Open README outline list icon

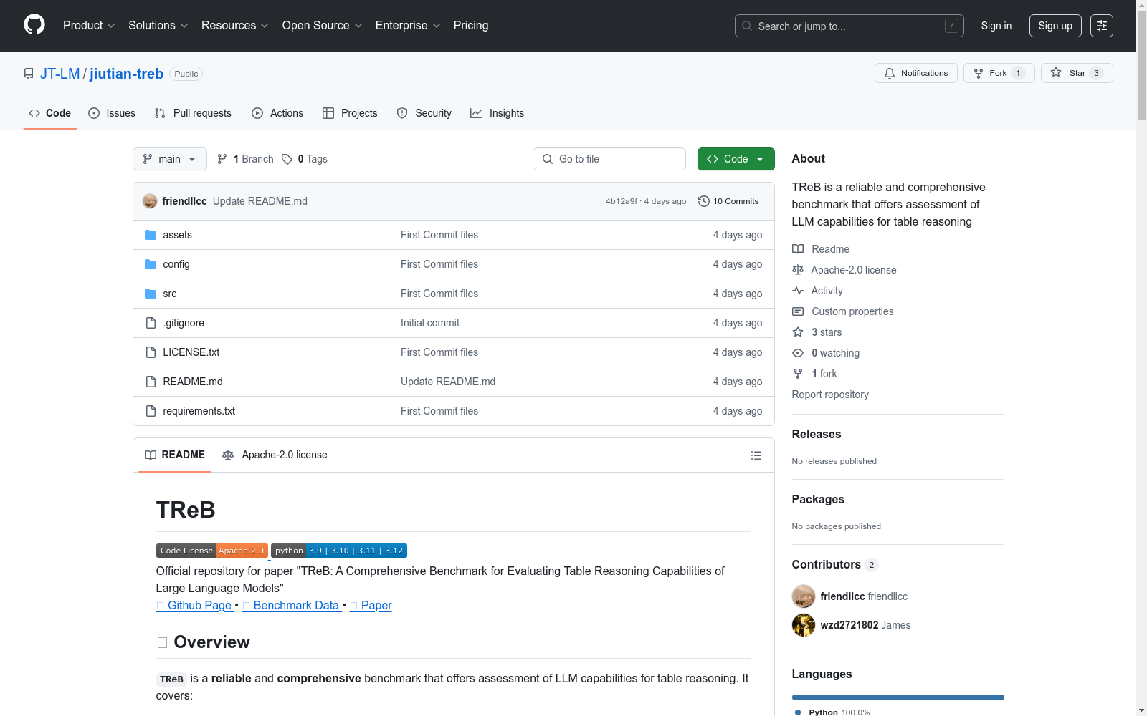pos(756,455)
